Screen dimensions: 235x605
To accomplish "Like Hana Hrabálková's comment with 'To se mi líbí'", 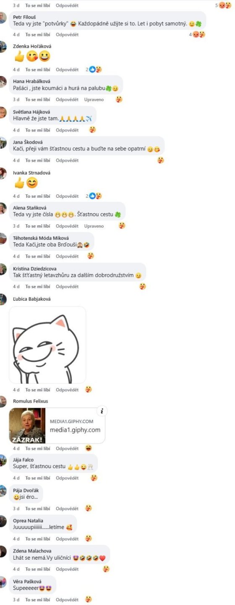I will 38,100.
